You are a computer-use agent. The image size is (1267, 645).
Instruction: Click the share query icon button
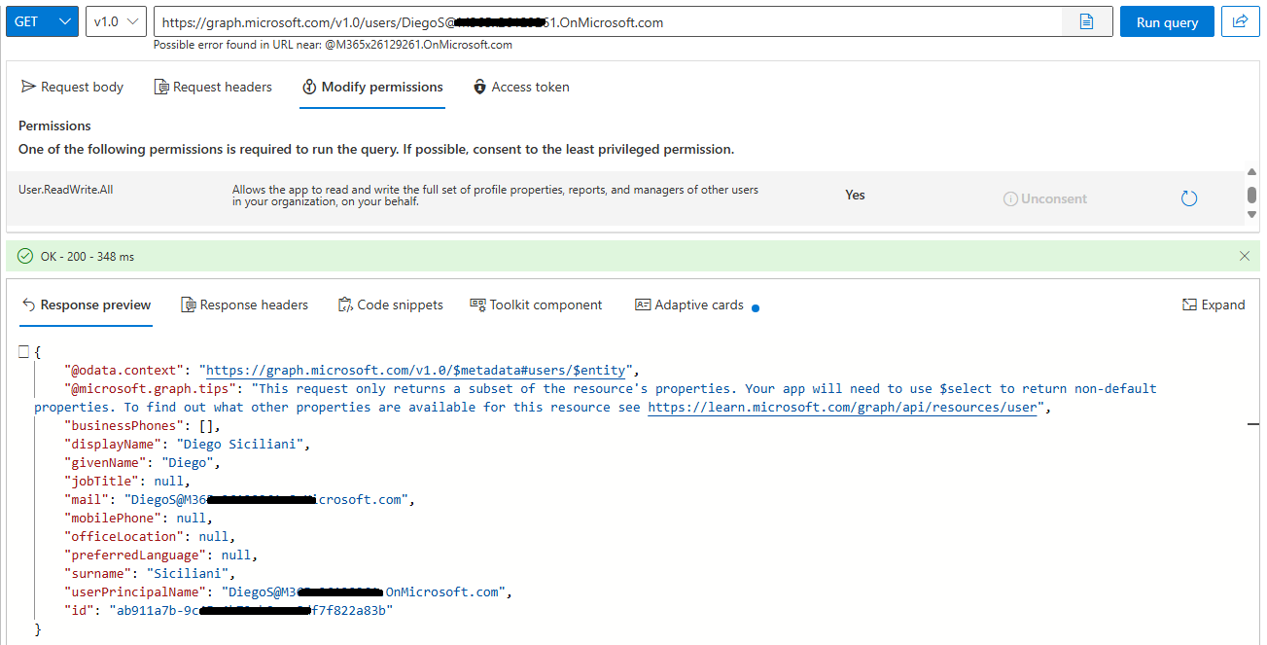[1241, 21]
